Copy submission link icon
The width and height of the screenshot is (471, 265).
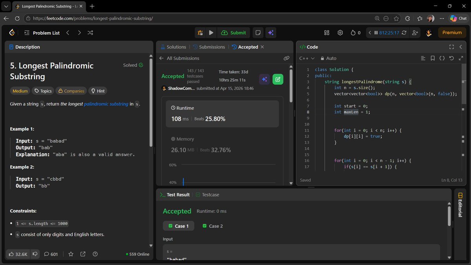[x=287, y=58]
